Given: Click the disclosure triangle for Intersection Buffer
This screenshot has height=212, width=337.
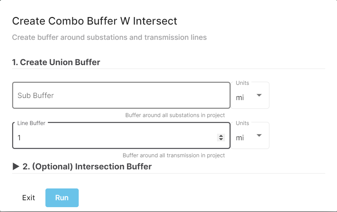Looking at the screenshot, I should coord(14,166).
